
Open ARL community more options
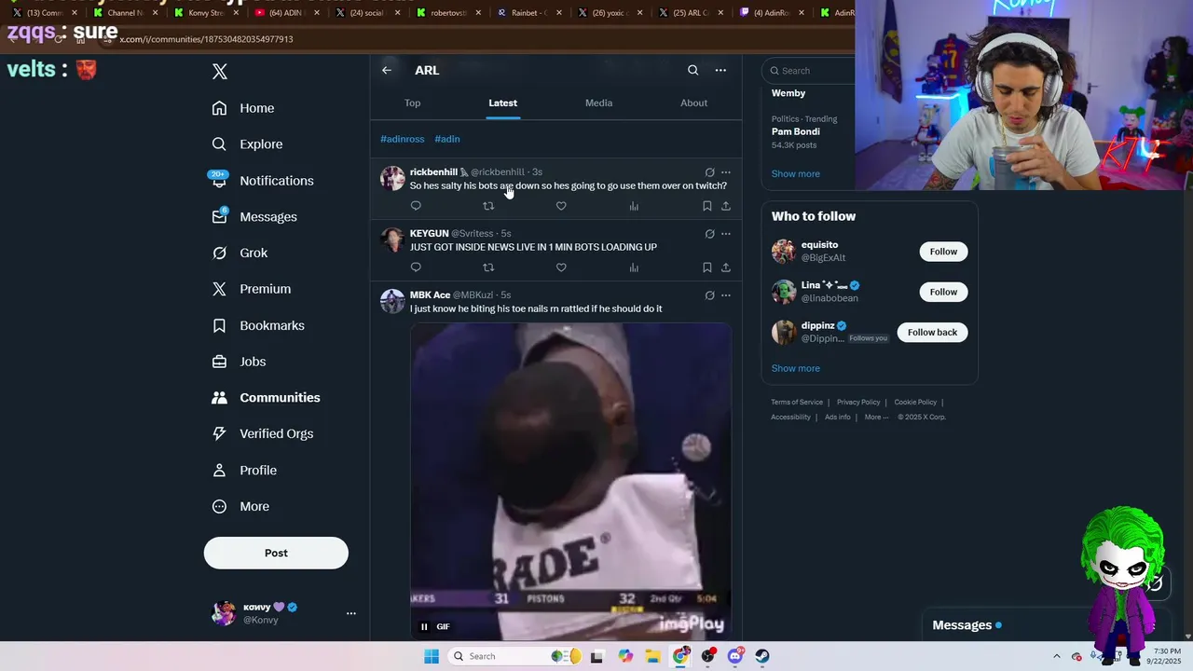tap(720, 70)
